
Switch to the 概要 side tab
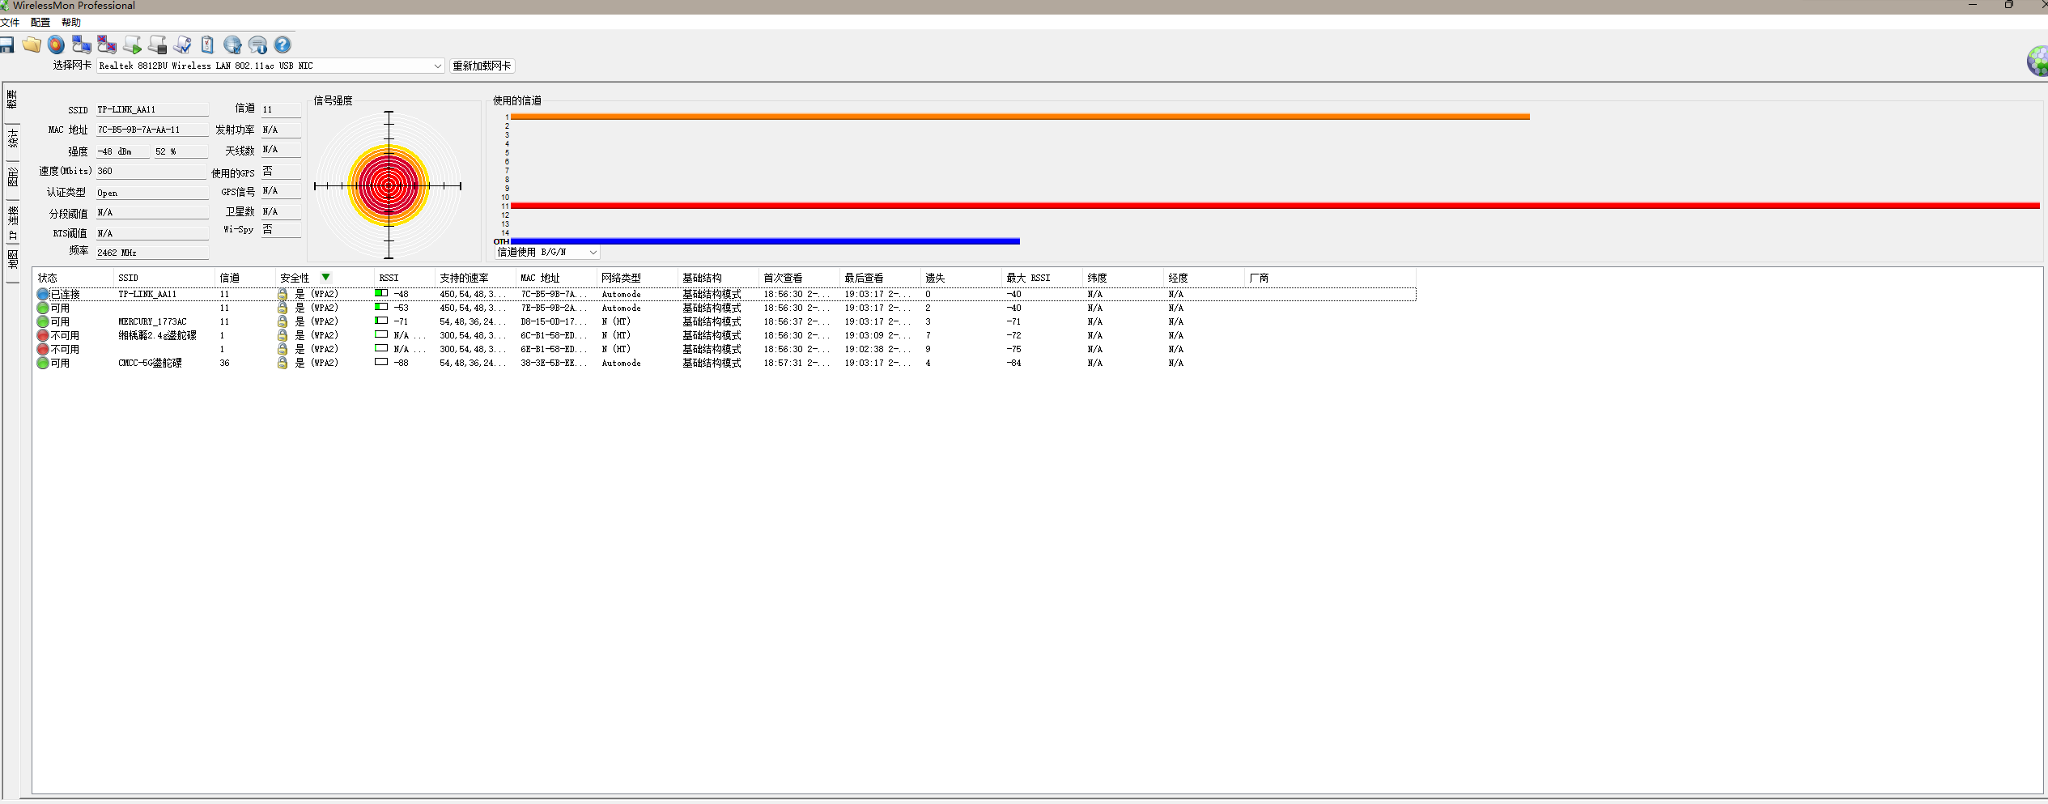tap(12, 100)
